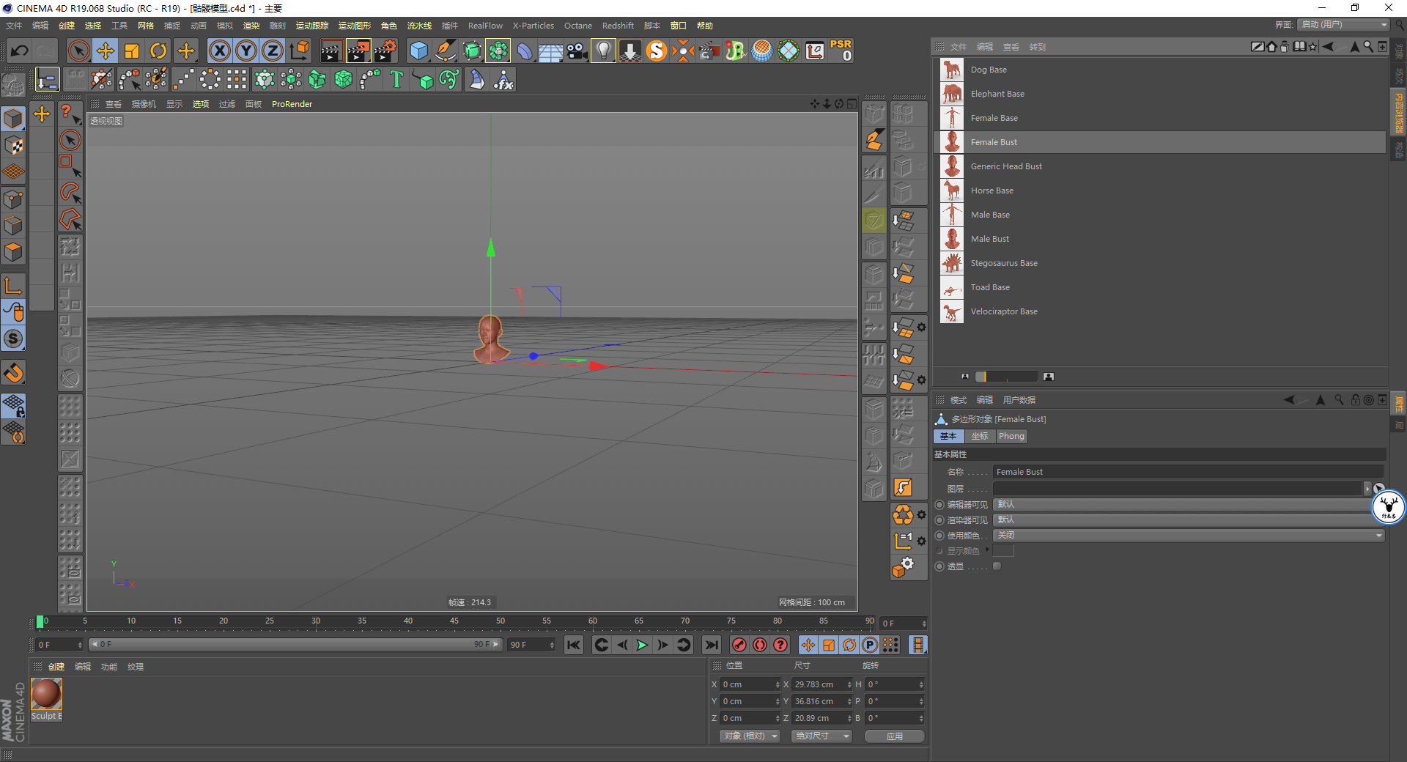Select the spline Pen tool icon
The width and height of the screenshot is (1407, 762).
pos(445,51)
